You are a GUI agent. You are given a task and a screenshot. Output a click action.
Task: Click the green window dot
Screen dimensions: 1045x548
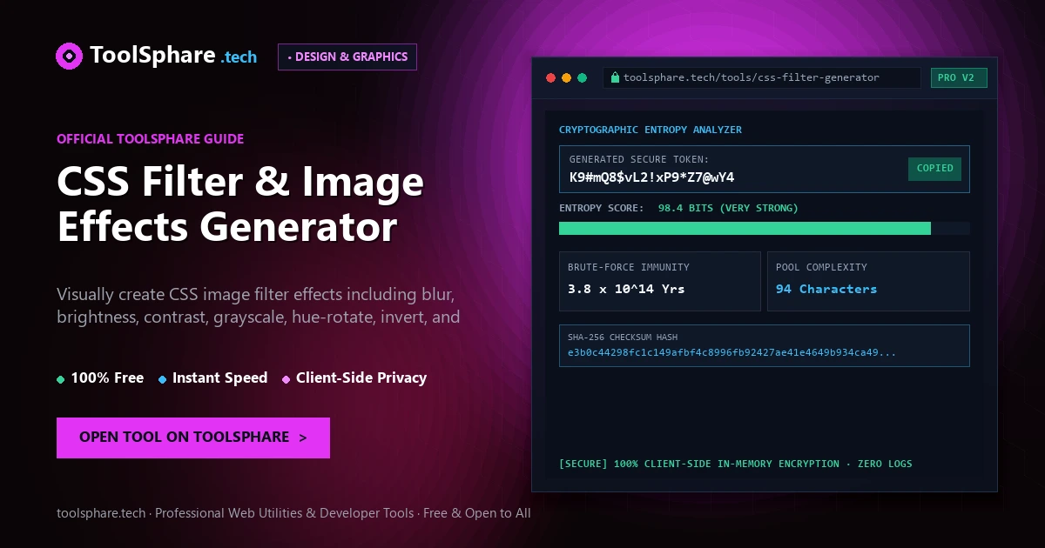pyautogui.click(x=582, y=77)
